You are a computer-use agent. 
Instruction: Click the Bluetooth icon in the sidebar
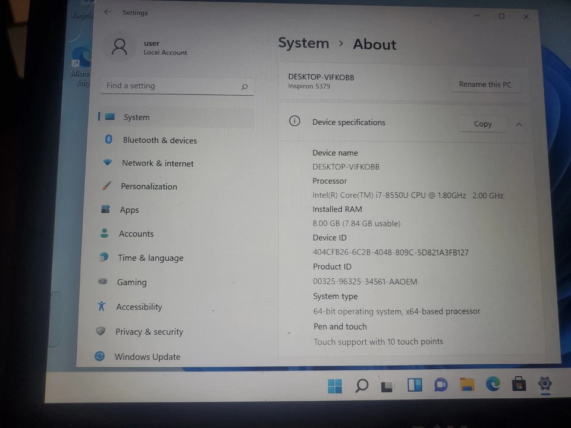pyautogui.click(x=108, y=139)
